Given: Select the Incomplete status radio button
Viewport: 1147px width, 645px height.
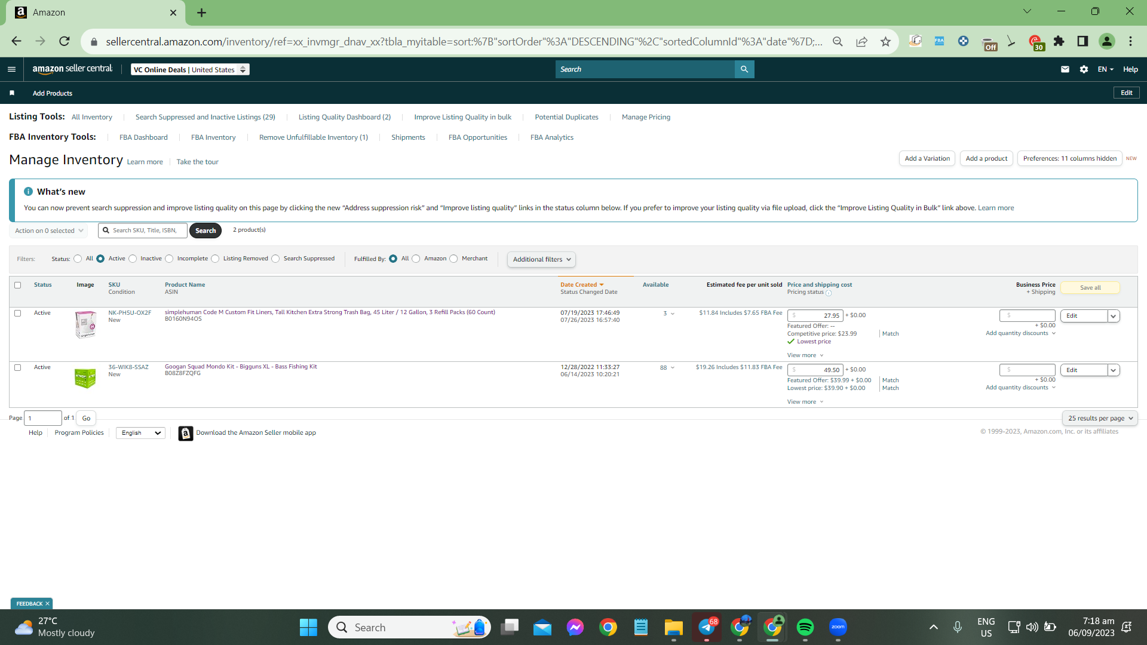Looking at the screenshot, I should pos(169,259).
